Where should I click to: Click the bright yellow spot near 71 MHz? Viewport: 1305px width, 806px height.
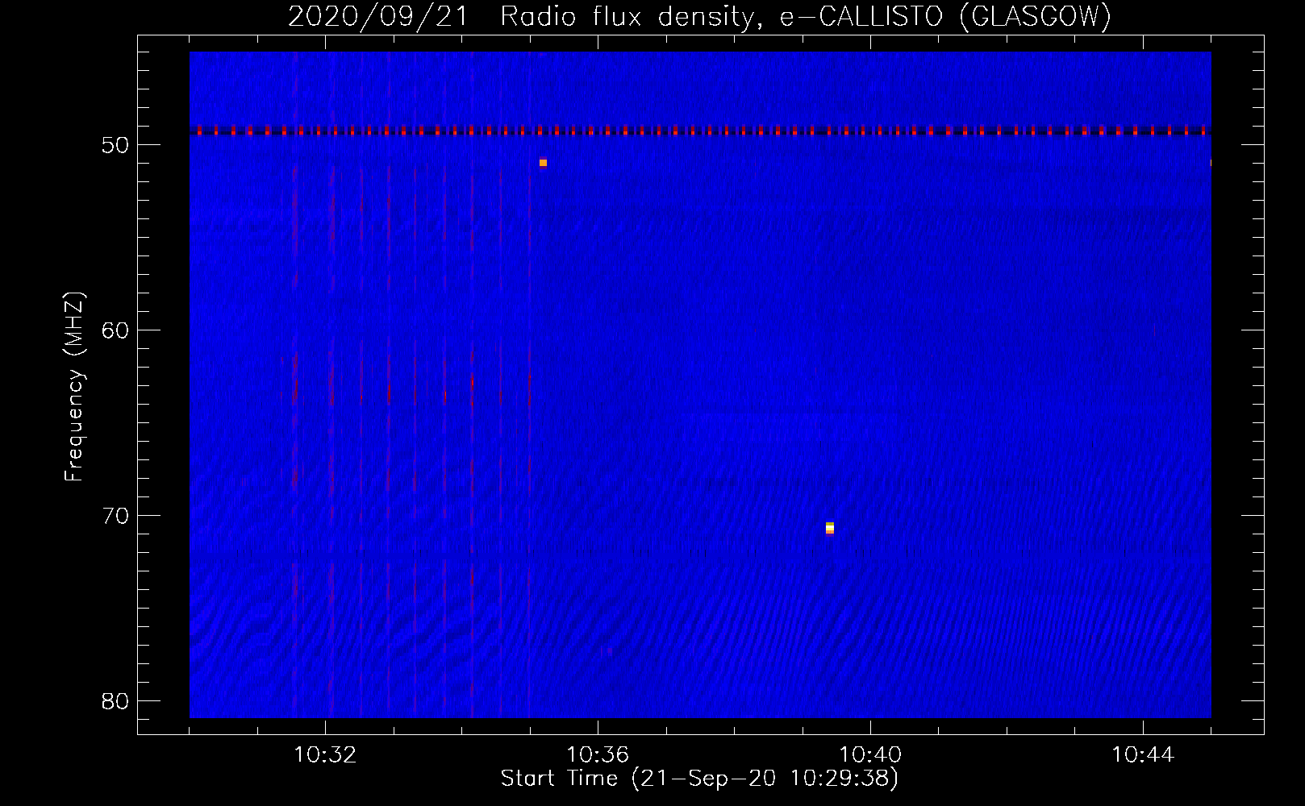[829, 528]
